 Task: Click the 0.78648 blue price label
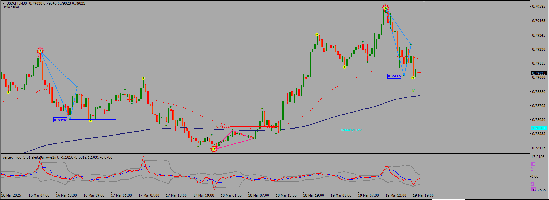click(61, 120)
